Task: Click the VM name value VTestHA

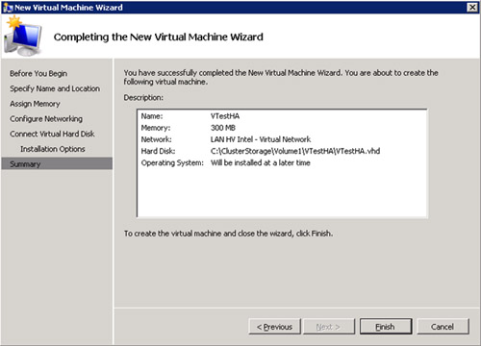Action: [x=225, y=116]
